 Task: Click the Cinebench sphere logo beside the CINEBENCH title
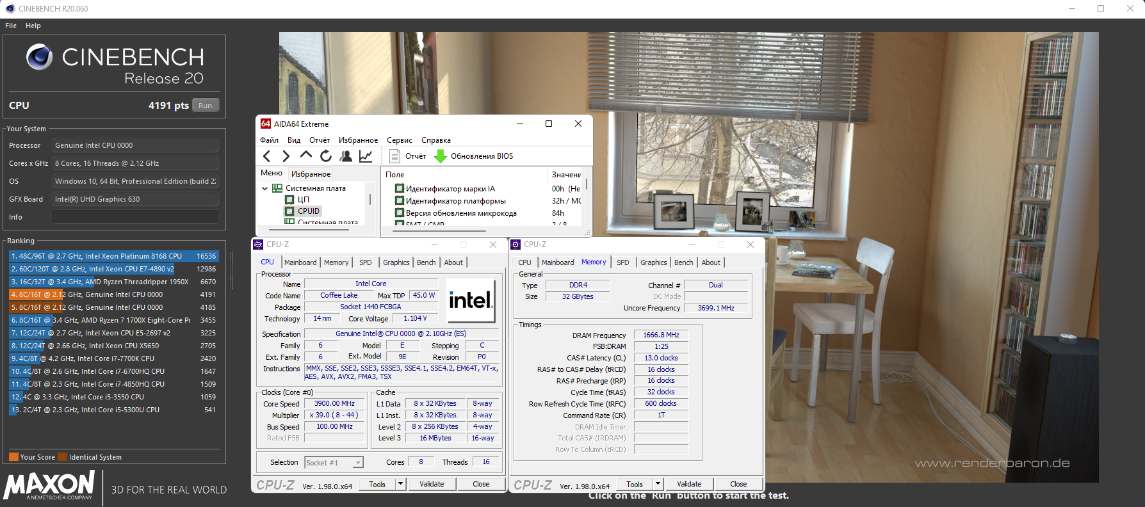pyautogui.click(x=40, y=57)
